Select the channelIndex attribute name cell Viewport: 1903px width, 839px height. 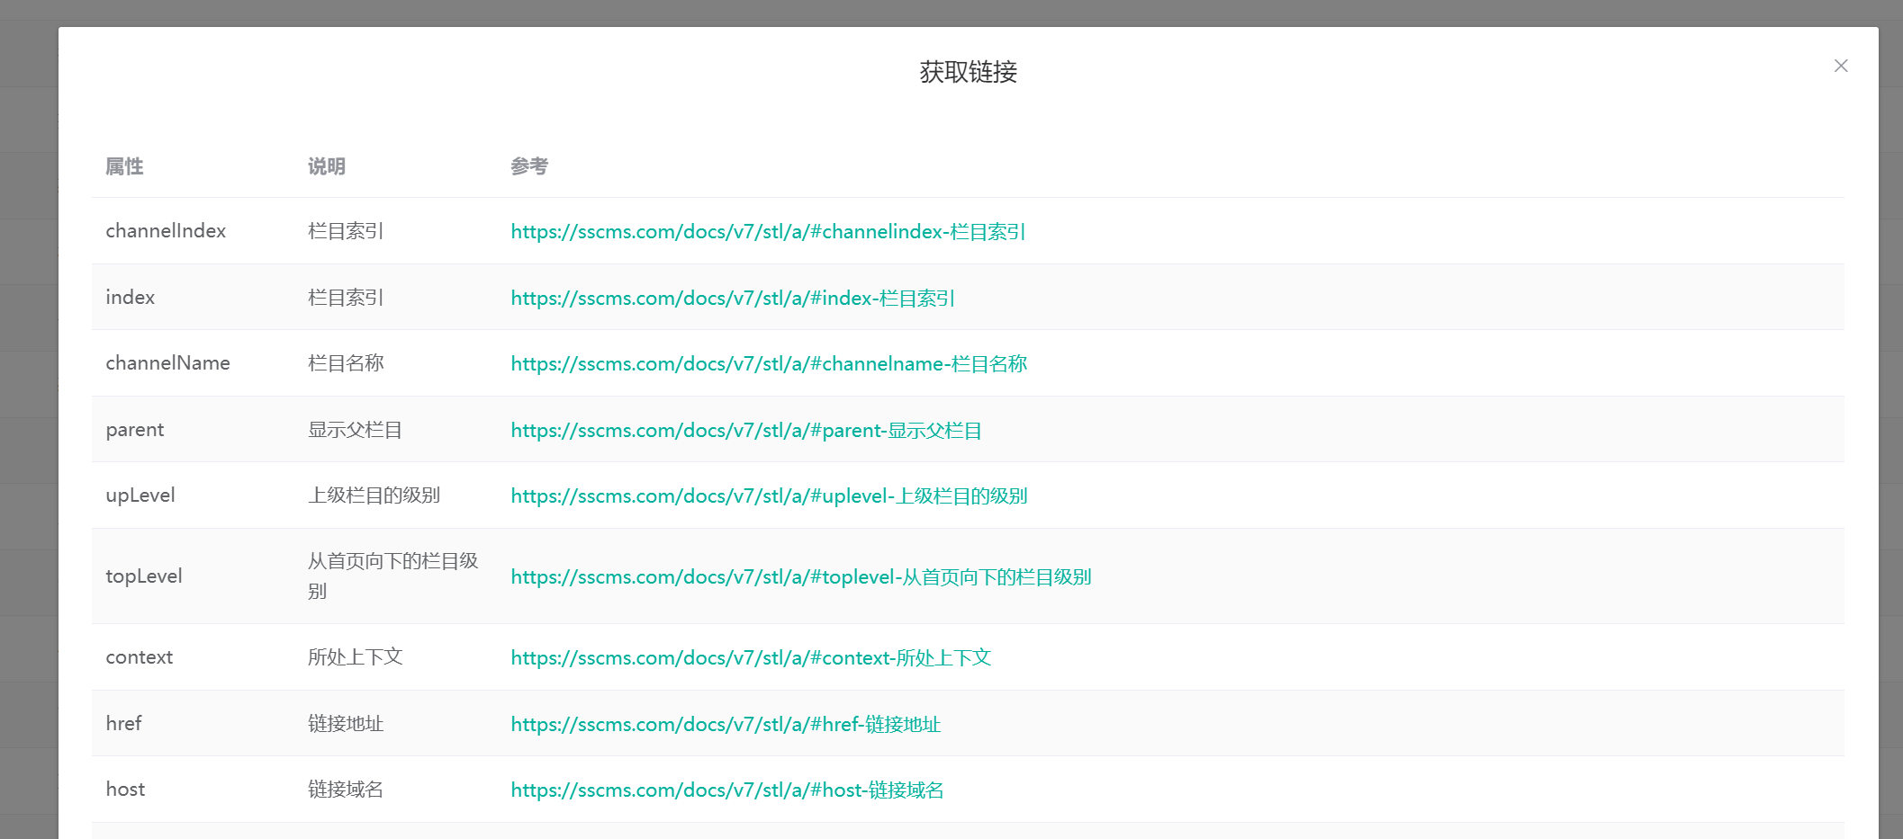pyautogui.click(x=166, y=231)
